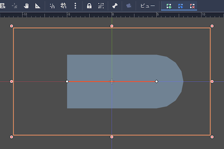Click the top-center red resize handle
224x149 pixels.
pos(112,26)
